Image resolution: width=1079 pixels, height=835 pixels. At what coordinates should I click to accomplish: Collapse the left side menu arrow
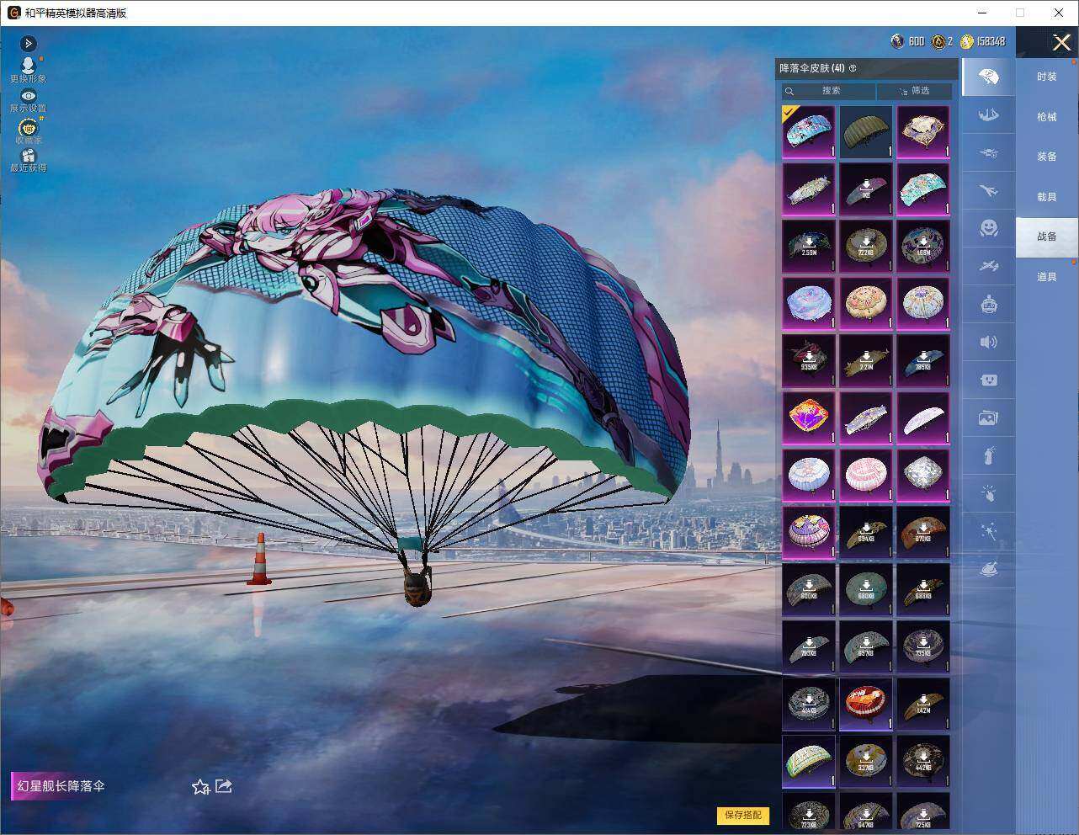(28, 44)
